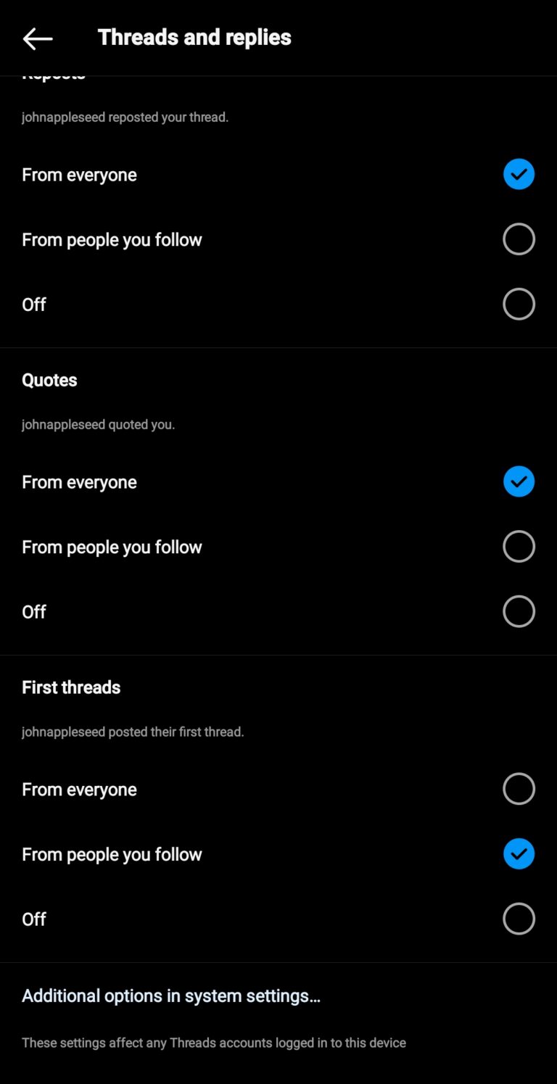Tap the device settings disclaimer text
This screenshot has height=1084, width=557.
click(x=213, y=1043)
